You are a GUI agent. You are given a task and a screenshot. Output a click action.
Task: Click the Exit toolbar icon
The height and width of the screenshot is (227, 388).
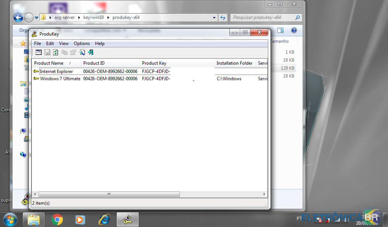(x=91, y=52)
